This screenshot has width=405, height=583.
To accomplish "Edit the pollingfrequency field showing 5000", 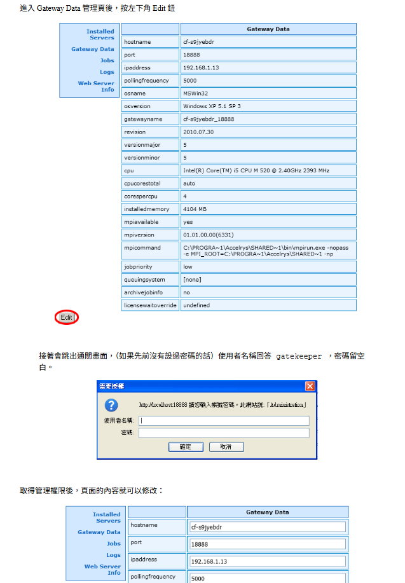I will tap(268, 579).
